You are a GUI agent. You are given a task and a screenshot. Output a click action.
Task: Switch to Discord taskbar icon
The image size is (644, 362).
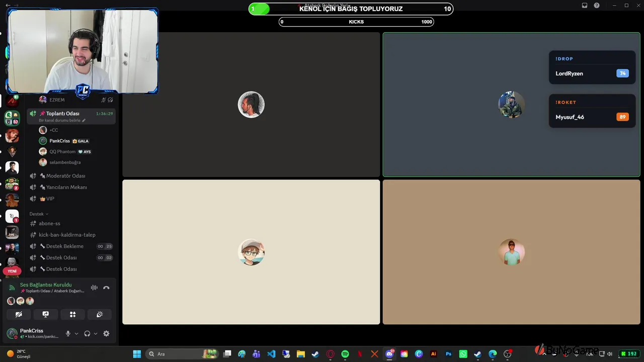pyautogui.click(x=389, y=354)
